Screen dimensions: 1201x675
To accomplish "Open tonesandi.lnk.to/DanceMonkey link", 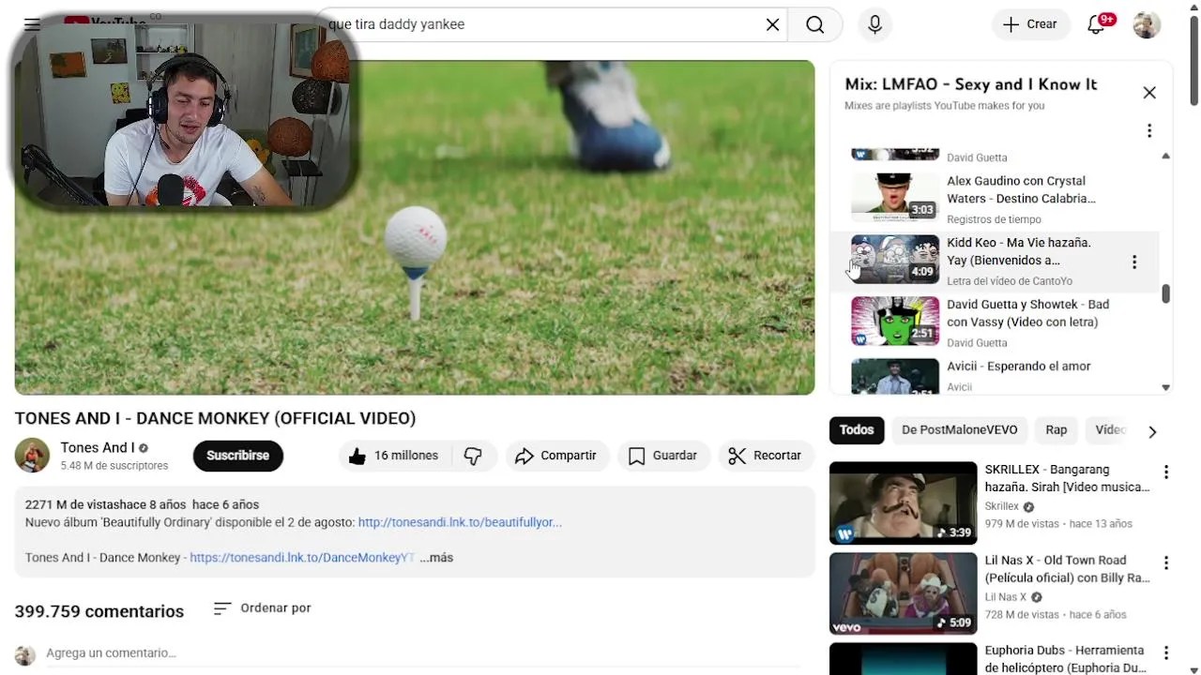I will (302, 558).
